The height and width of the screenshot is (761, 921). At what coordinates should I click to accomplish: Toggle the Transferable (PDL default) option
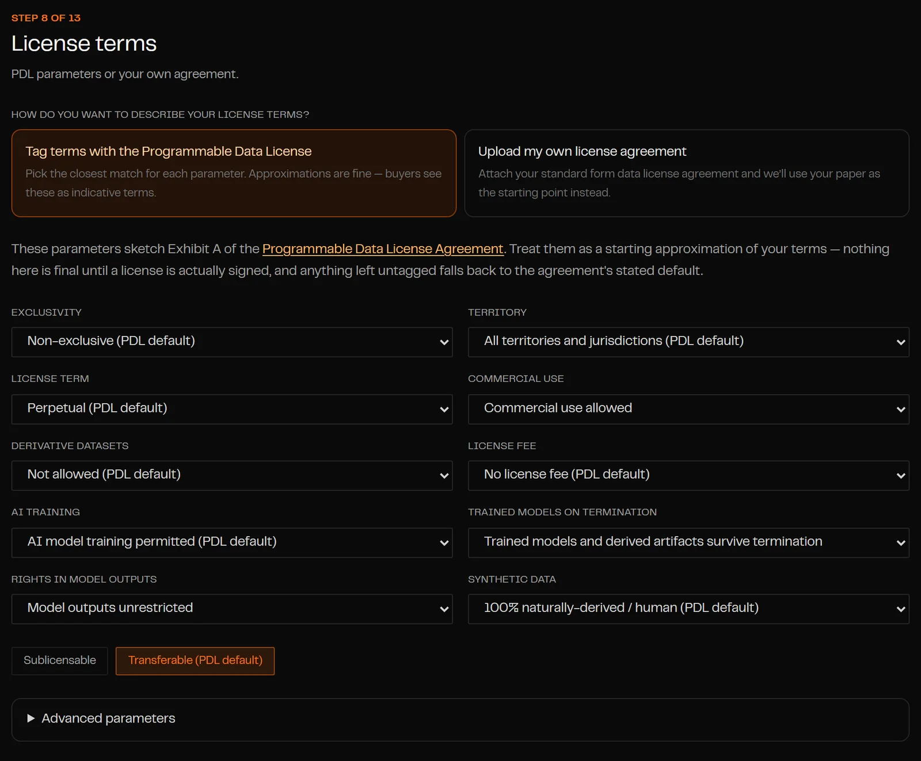point(195,661)
